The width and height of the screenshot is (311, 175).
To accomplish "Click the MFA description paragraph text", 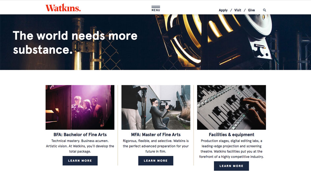I will [x=156, y=146].
